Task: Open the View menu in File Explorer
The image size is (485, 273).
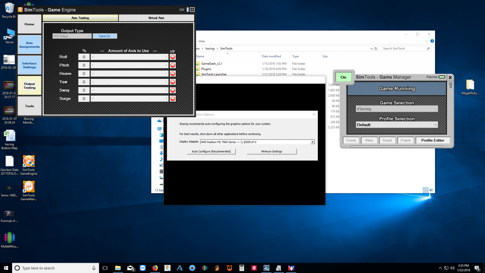Action: tap(202, 41)
